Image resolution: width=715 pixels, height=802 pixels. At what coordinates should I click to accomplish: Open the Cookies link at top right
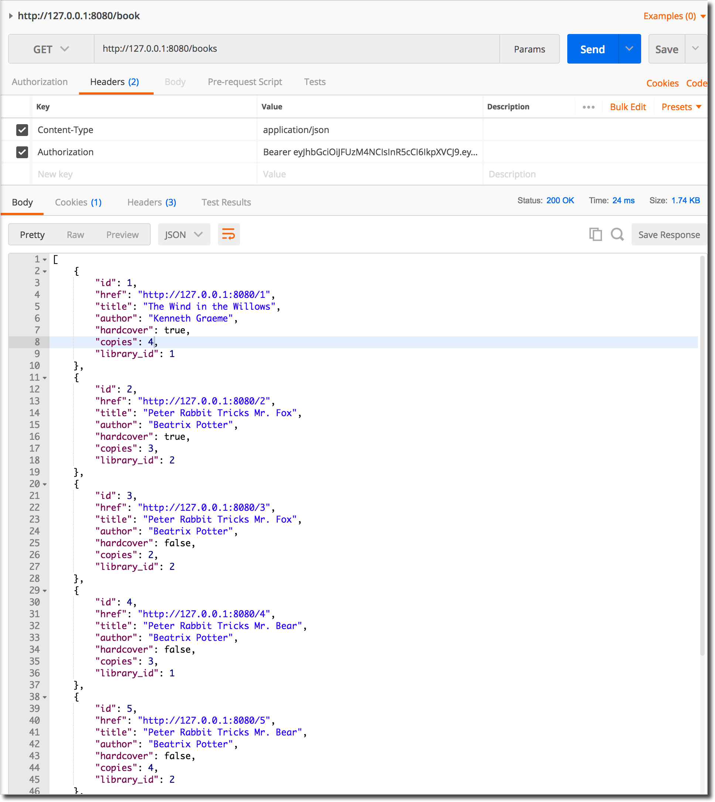pos(662,84)
